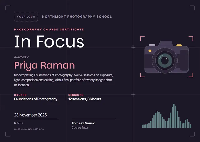Select the Course Tutor caption

(80, 127)
